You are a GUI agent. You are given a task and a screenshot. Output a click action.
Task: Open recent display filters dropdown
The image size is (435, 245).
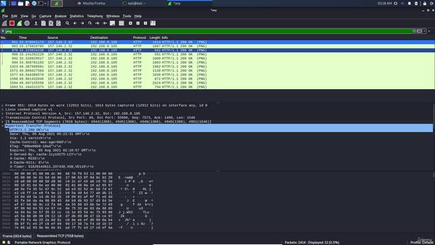[424, 31]
